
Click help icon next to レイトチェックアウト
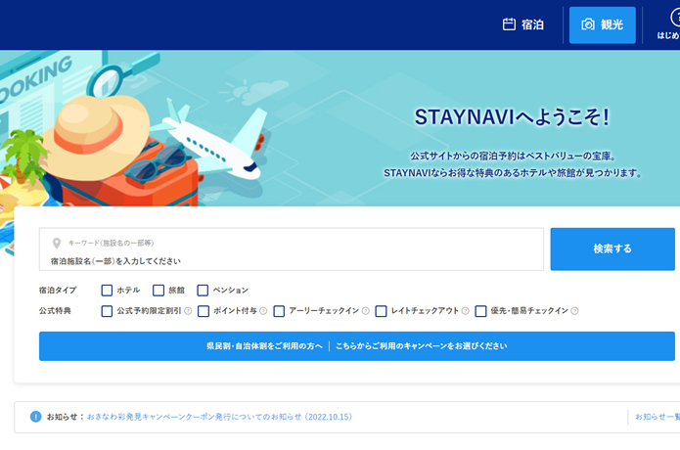(466, 311)
